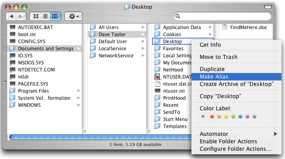The image size is (285, 159).
Task: Select the PAGEFILE.SYS file icon
Action: click(13, 84)
